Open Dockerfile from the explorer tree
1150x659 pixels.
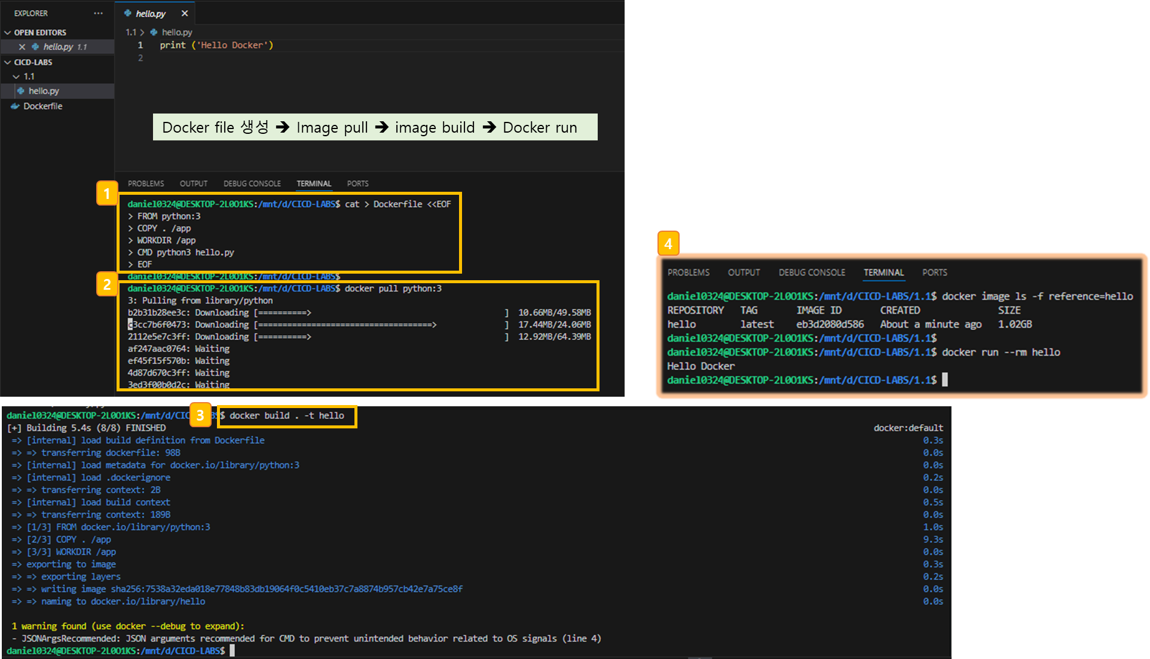click(x=42, y=106)
